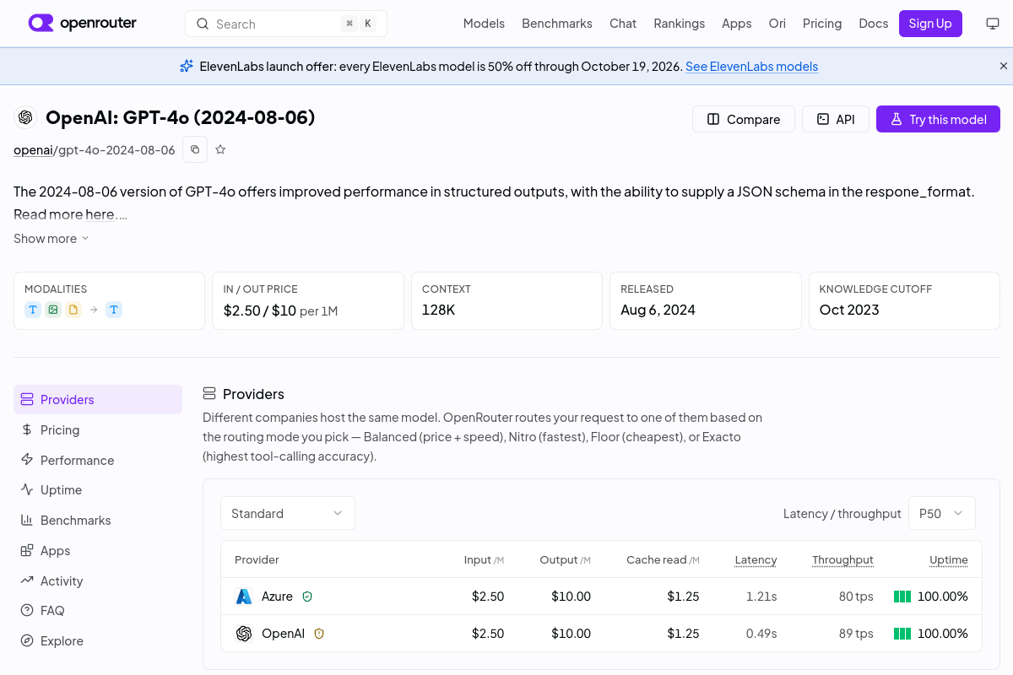Click Try this model
This screenshot has width=1013, height=675.
click(x=938, y=119)
